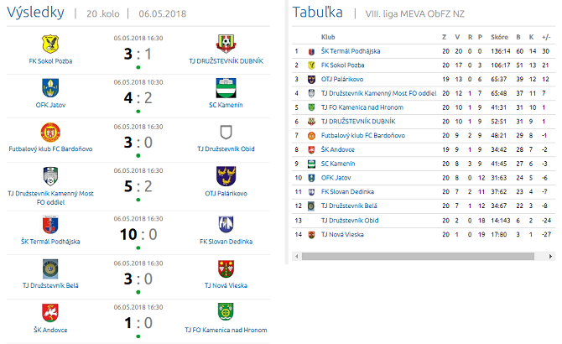
Task: Select ŠK Andovce crest in results
Action: pos(50,313)
